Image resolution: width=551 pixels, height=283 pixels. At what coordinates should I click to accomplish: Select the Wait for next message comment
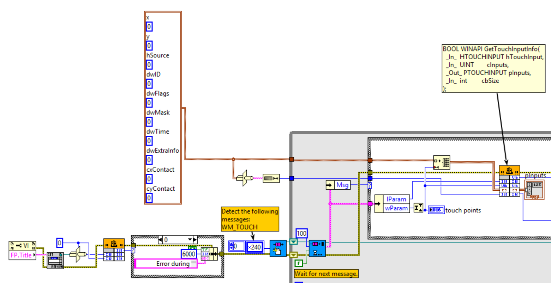point(326,273)
